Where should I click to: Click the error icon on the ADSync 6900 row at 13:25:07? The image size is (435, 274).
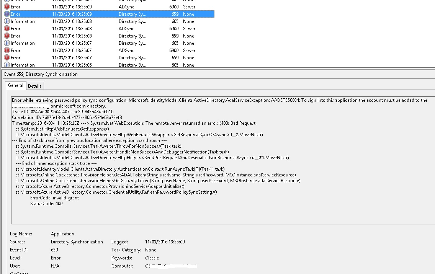(x=6, y=50)
